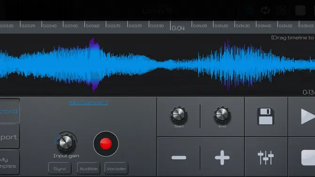Toggle the Audible option

88,169
